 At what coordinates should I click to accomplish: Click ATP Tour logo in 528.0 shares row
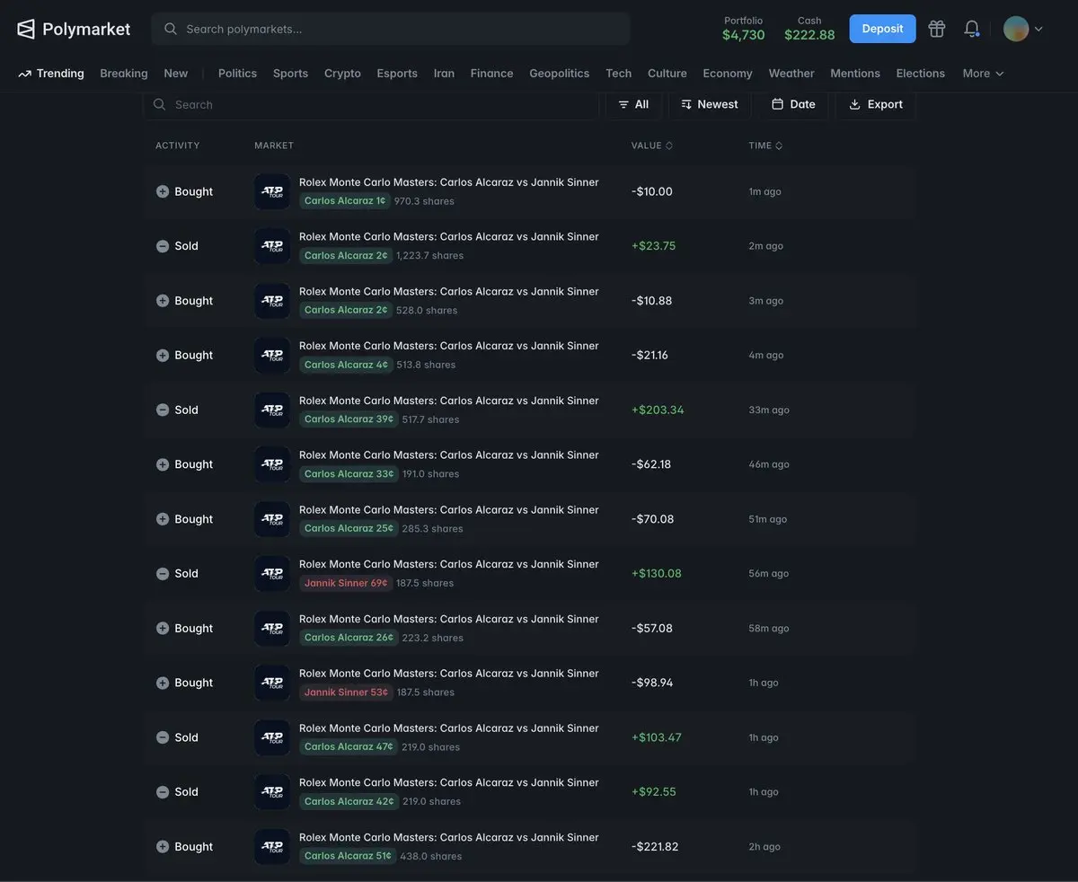click(x=272, y=301)
